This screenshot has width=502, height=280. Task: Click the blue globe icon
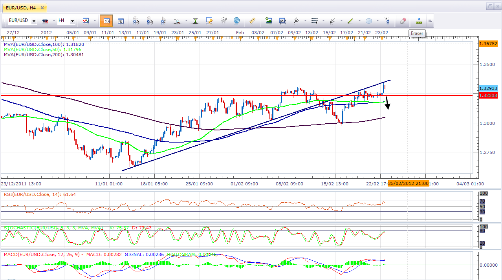236,20
